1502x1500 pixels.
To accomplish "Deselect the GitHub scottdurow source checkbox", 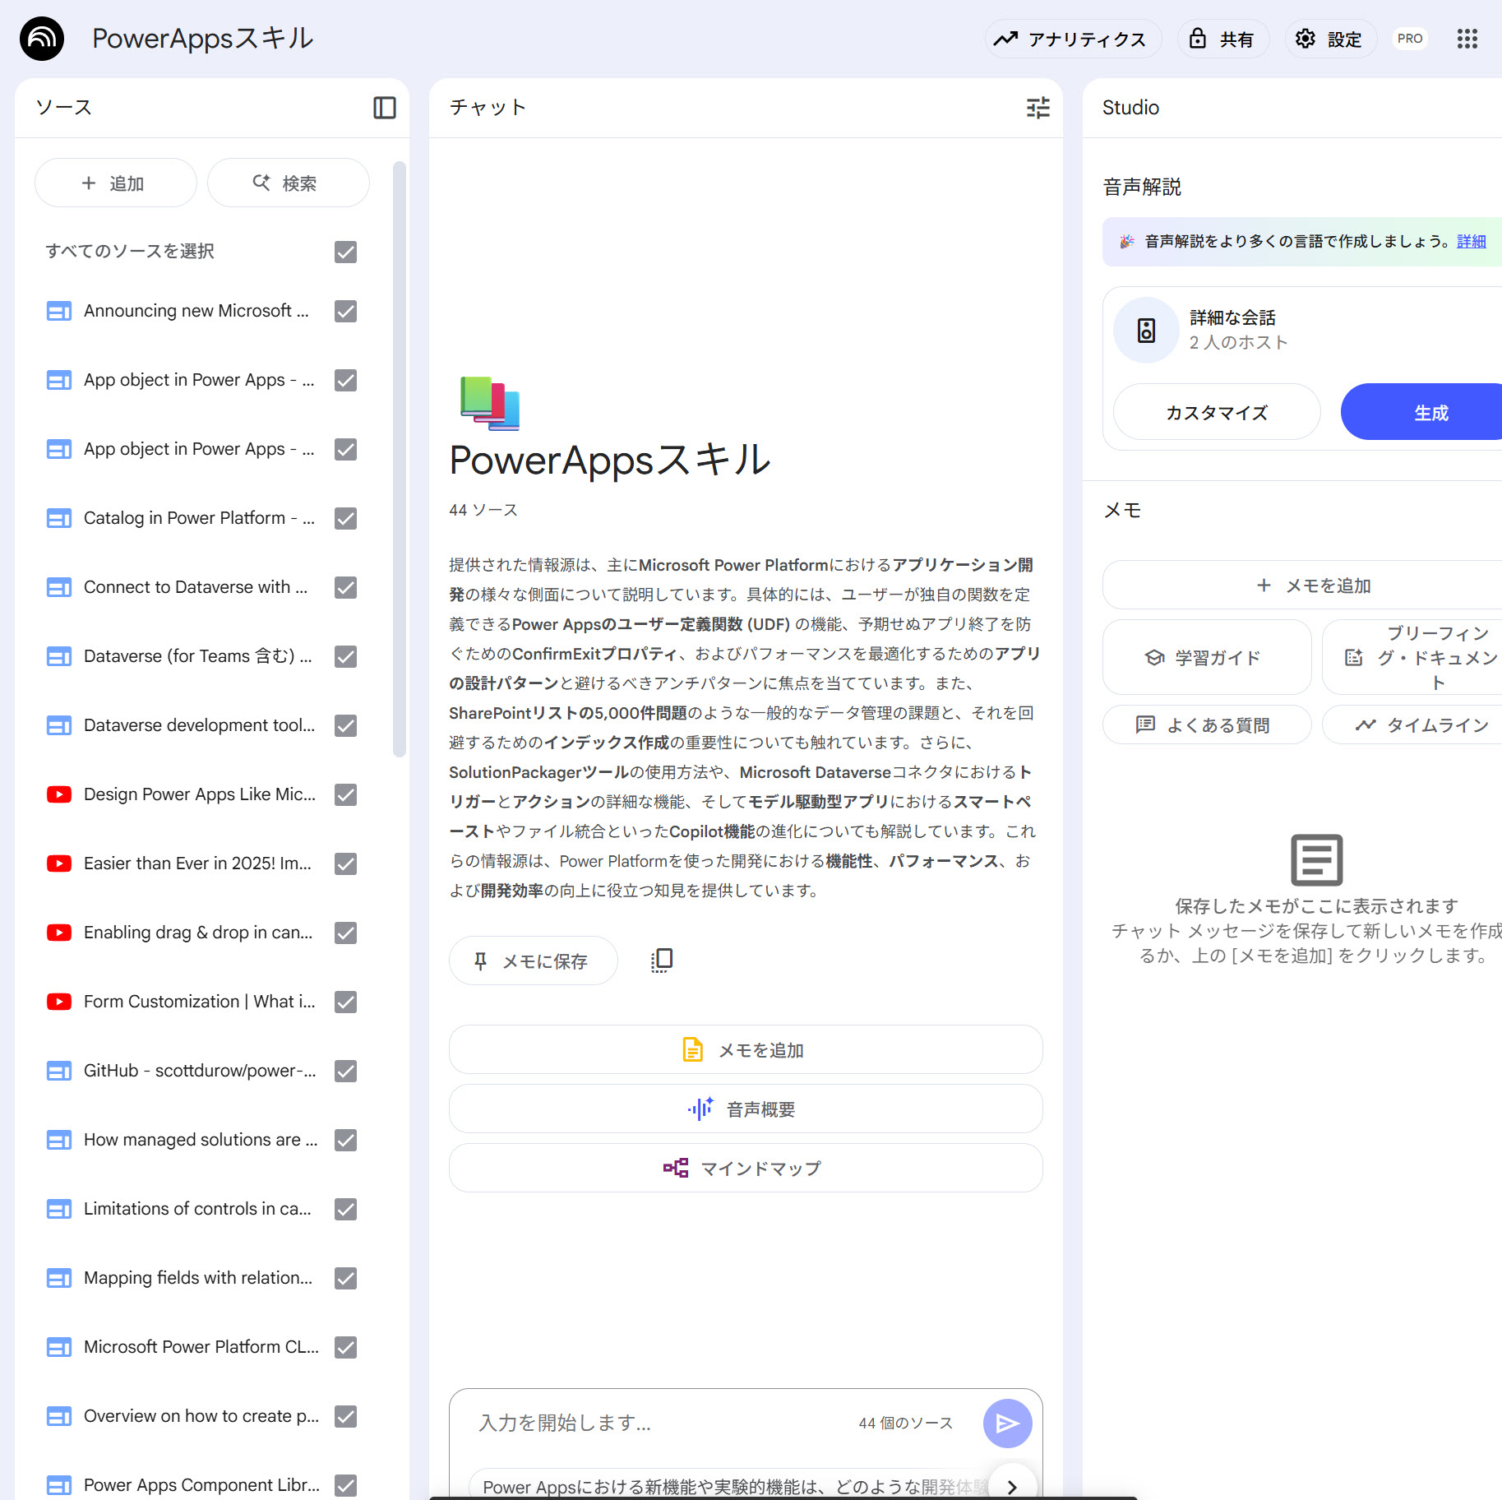I will (x=345, y=1071).
